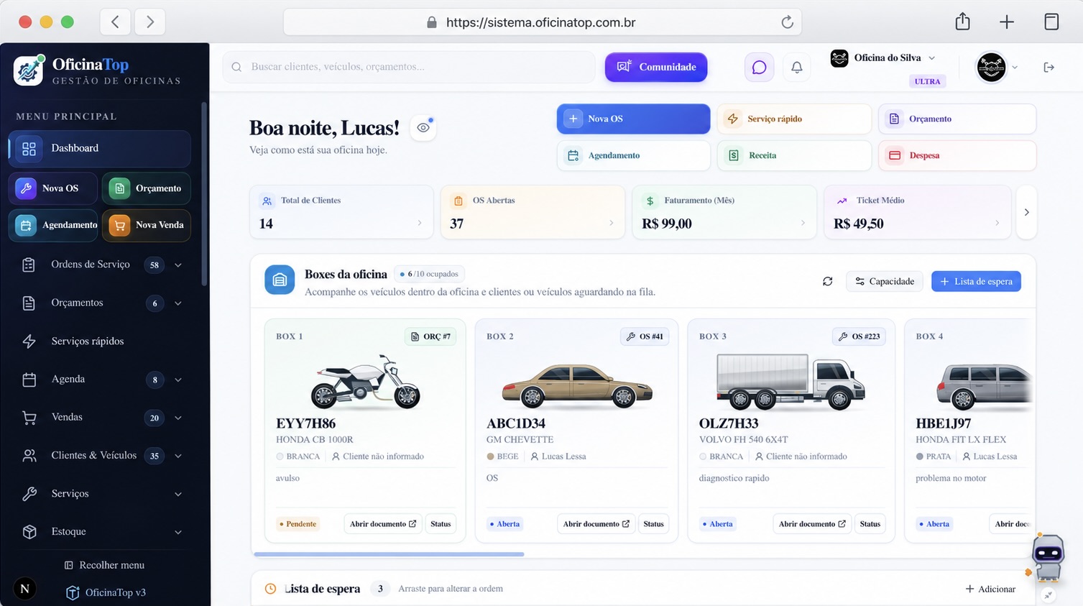This screenshot has width=1083, height=606.
Task: Click the OS #41 badge on Box 2
Action: point(645,336)
